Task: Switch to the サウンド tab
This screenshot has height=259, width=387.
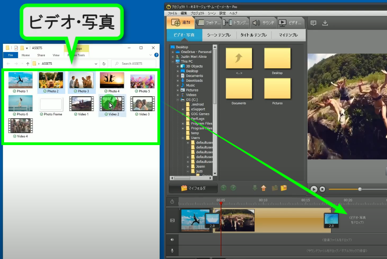Action: (x=263, y=23)
